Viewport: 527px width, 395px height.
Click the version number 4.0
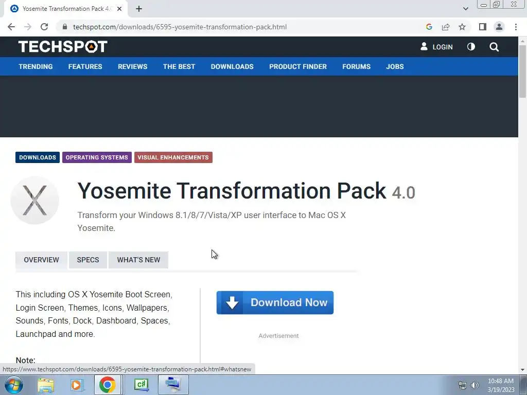403,193
